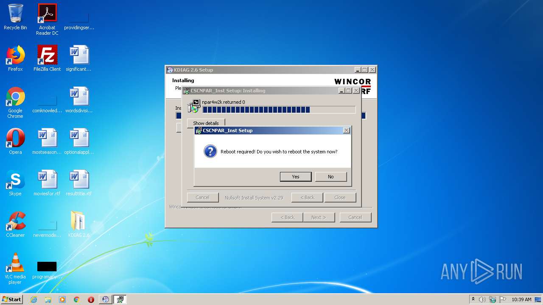The image size is (543, 305).
Task: Open Windows Media Player taskbar icon
Action: pos(62,299)
